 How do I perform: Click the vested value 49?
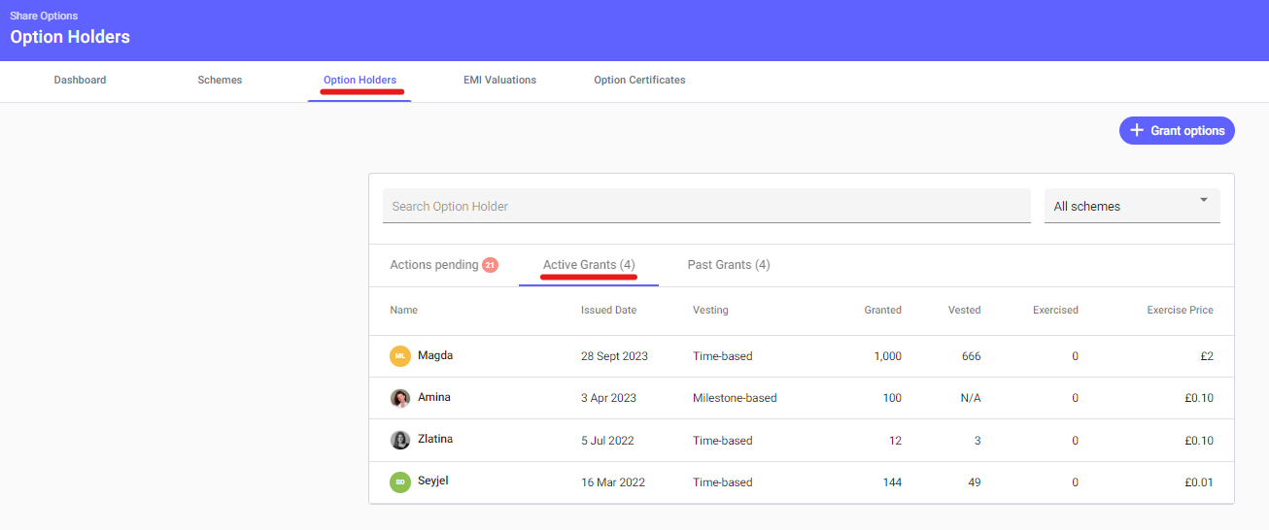pyautogui.click(x=974, y=482)
